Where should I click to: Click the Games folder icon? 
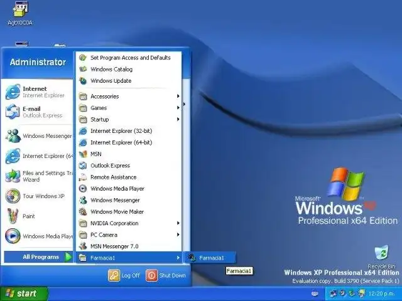tap(83, 108)
